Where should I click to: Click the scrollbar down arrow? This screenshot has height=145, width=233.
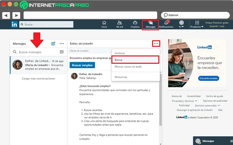[x=160, y=144]
